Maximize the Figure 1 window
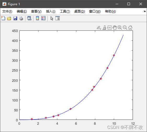147x132 pixels. (129, 4)
